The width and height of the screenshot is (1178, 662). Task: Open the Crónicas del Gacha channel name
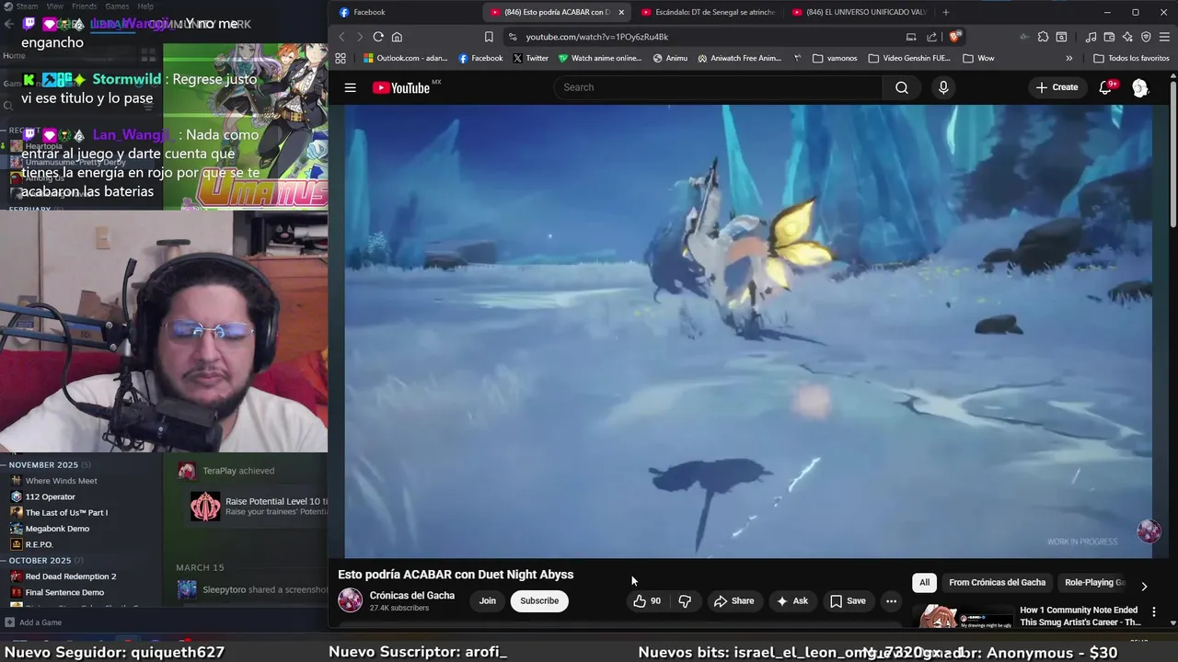412,596
